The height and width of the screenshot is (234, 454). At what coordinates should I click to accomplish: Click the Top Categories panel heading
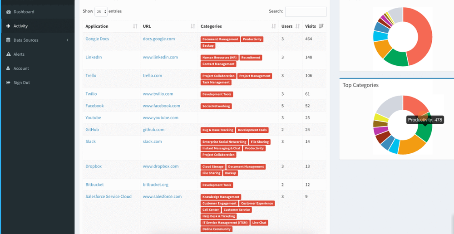tap(360, 85)
